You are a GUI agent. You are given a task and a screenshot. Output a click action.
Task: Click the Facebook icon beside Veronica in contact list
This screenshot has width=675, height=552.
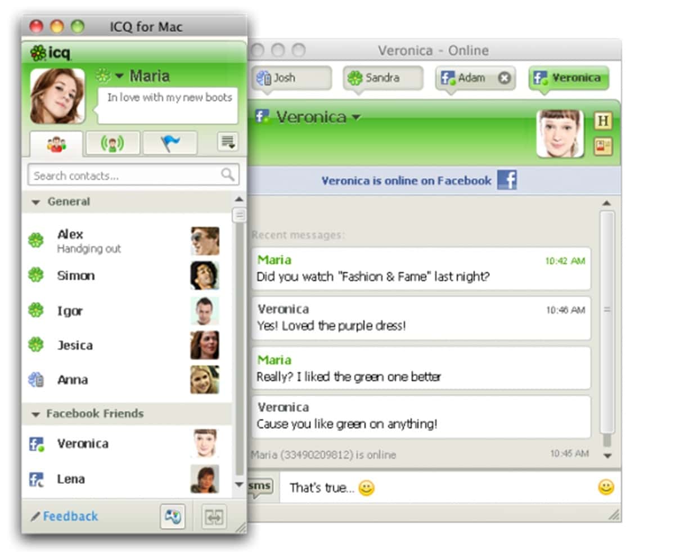[x=37, y=444]
